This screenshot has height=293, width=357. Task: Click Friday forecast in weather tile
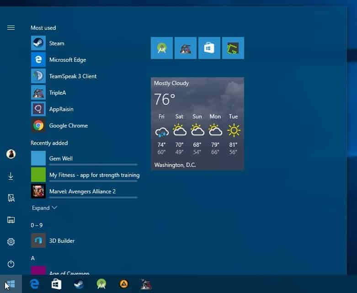click(x=161, y=134)
